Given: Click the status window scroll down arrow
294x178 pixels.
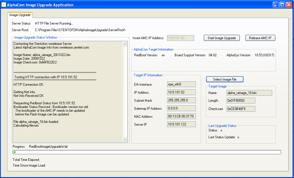Looking at the screenshot, I should coord(125,139).
